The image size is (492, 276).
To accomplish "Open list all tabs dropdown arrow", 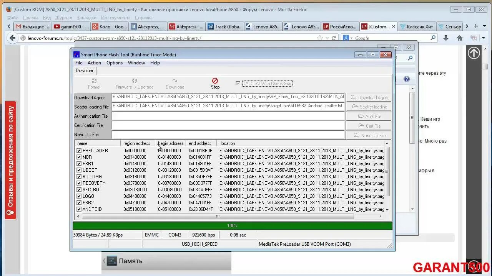I will [x=484, y=26].
